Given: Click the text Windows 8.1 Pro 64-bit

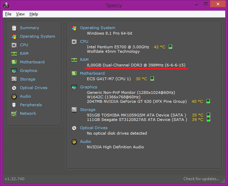Looking at the screenshot, I should tap(110, 33).
